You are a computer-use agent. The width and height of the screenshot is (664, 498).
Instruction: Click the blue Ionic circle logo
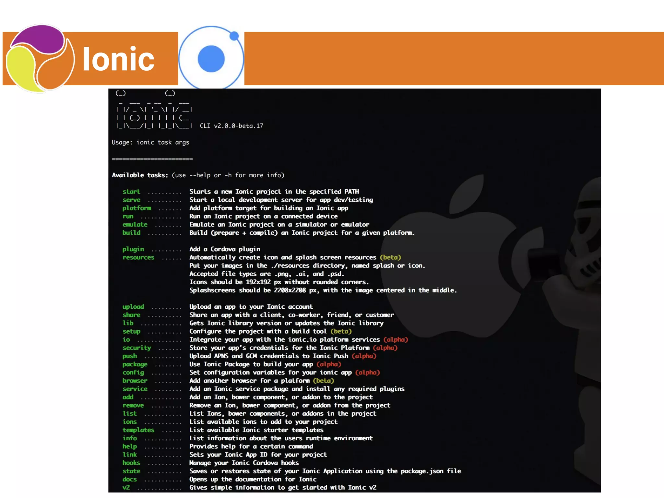point(211,58)
